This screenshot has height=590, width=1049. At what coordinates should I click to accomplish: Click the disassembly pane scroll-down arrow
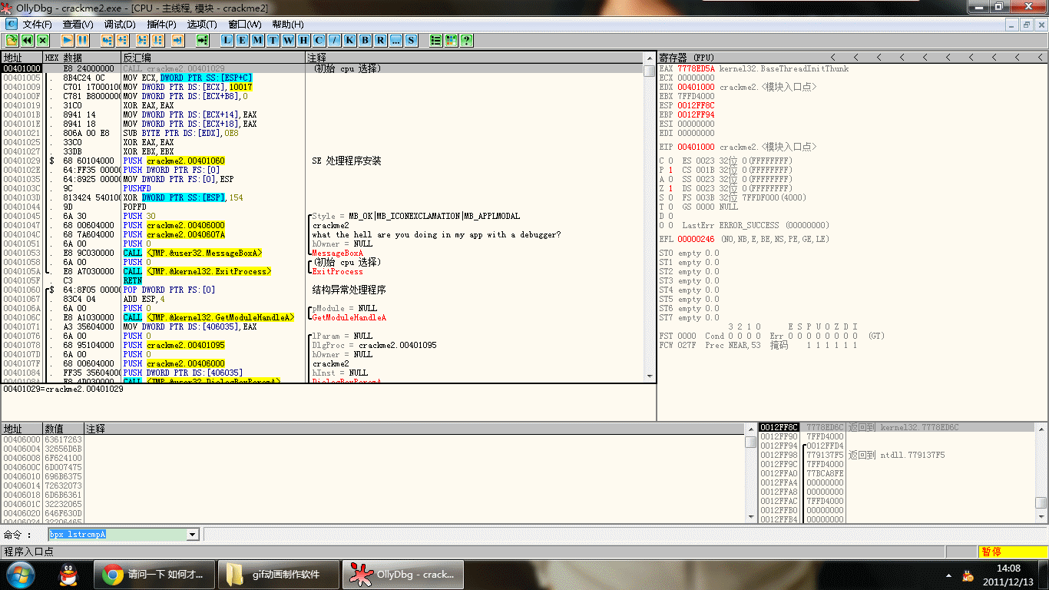(650, 376)
